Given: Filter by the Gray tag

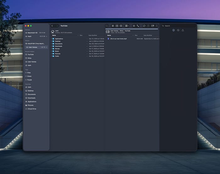Looking at the screenshot, I should pos(36,72).
